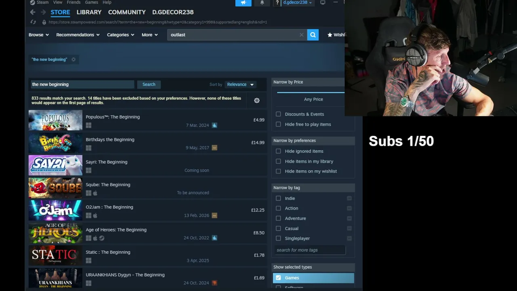Click the "the new beginning" search term field
This screenshot has height=291, width=517.
tap(82, 84)
